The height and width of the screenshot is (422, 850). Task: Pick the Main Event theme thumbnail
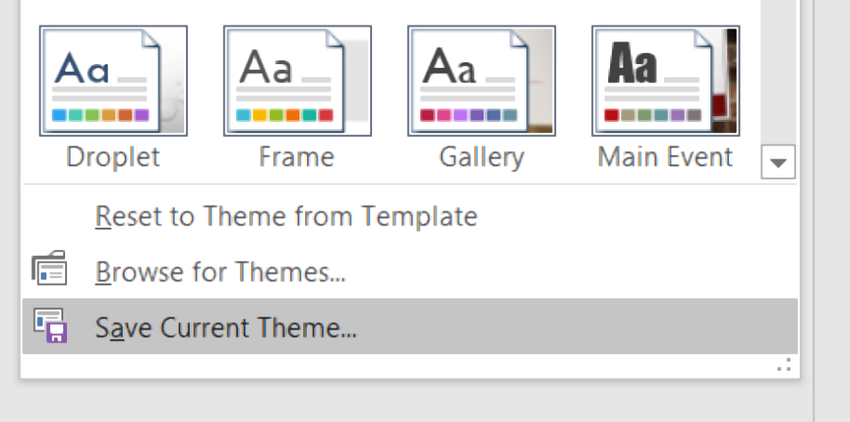click(x=665, y=80)
